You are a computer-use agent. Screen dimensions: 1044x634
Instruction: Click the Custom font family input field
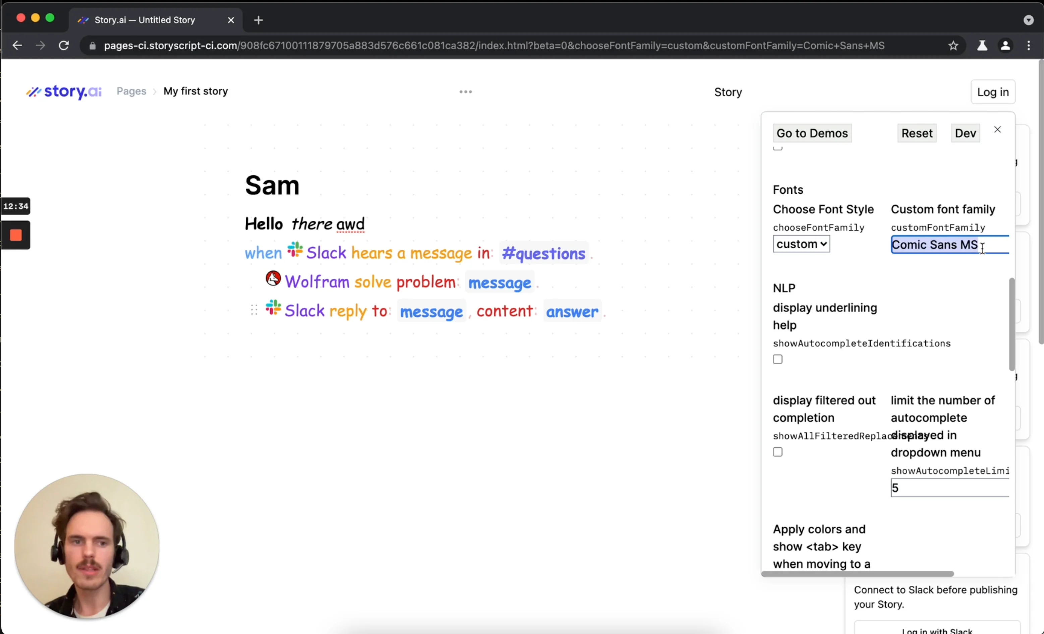tap(950, 245)
